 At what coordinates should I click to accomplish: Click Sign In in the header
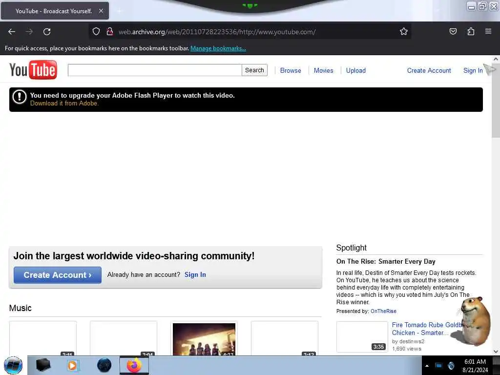(x=473, y=70)
